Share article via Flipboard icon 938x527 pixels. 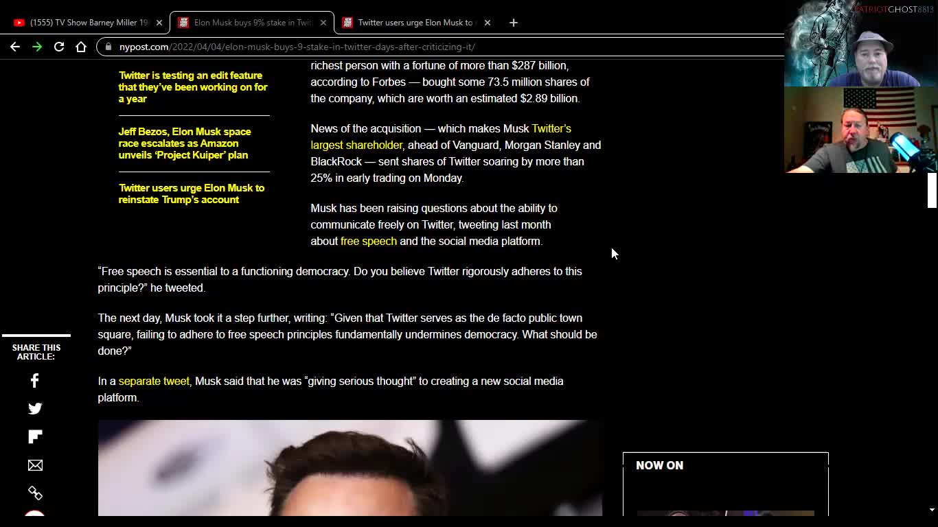[x=35, y=437]
